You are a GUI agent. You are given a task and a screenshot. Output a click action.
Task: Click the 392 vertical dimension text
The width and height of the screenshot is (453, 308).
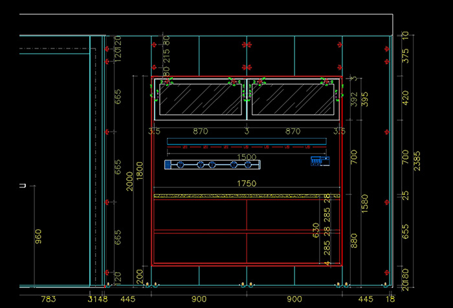click(x=353, y=98)
